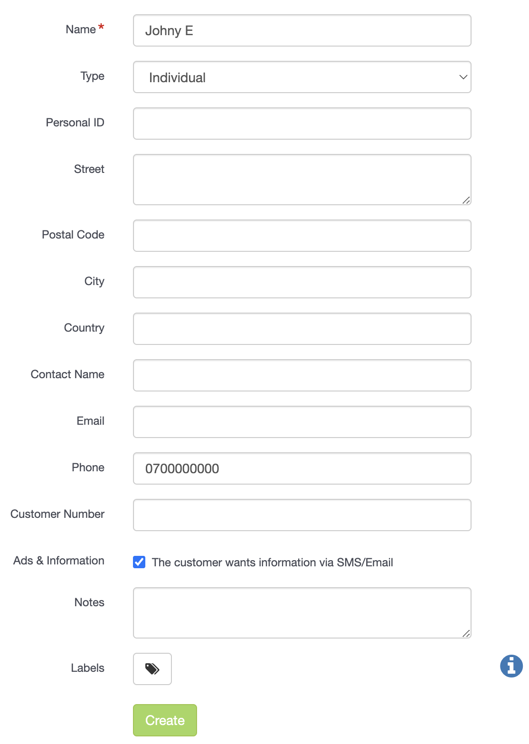Click the Country input field
Screen dimensions: 529x744
coord(302,329)
